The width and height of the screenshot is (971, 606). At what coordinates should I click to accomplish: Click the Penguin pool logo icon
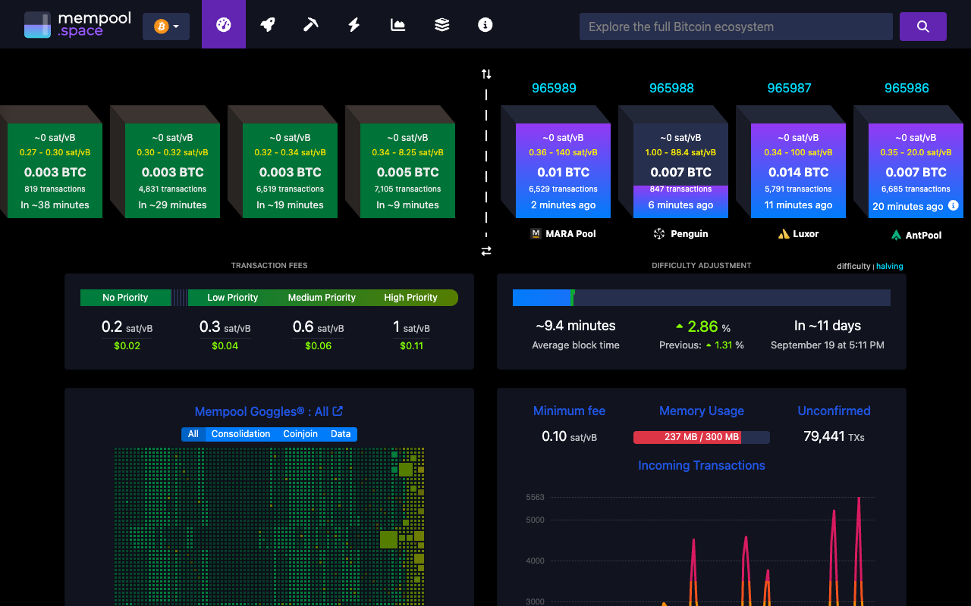pos(659,234)
